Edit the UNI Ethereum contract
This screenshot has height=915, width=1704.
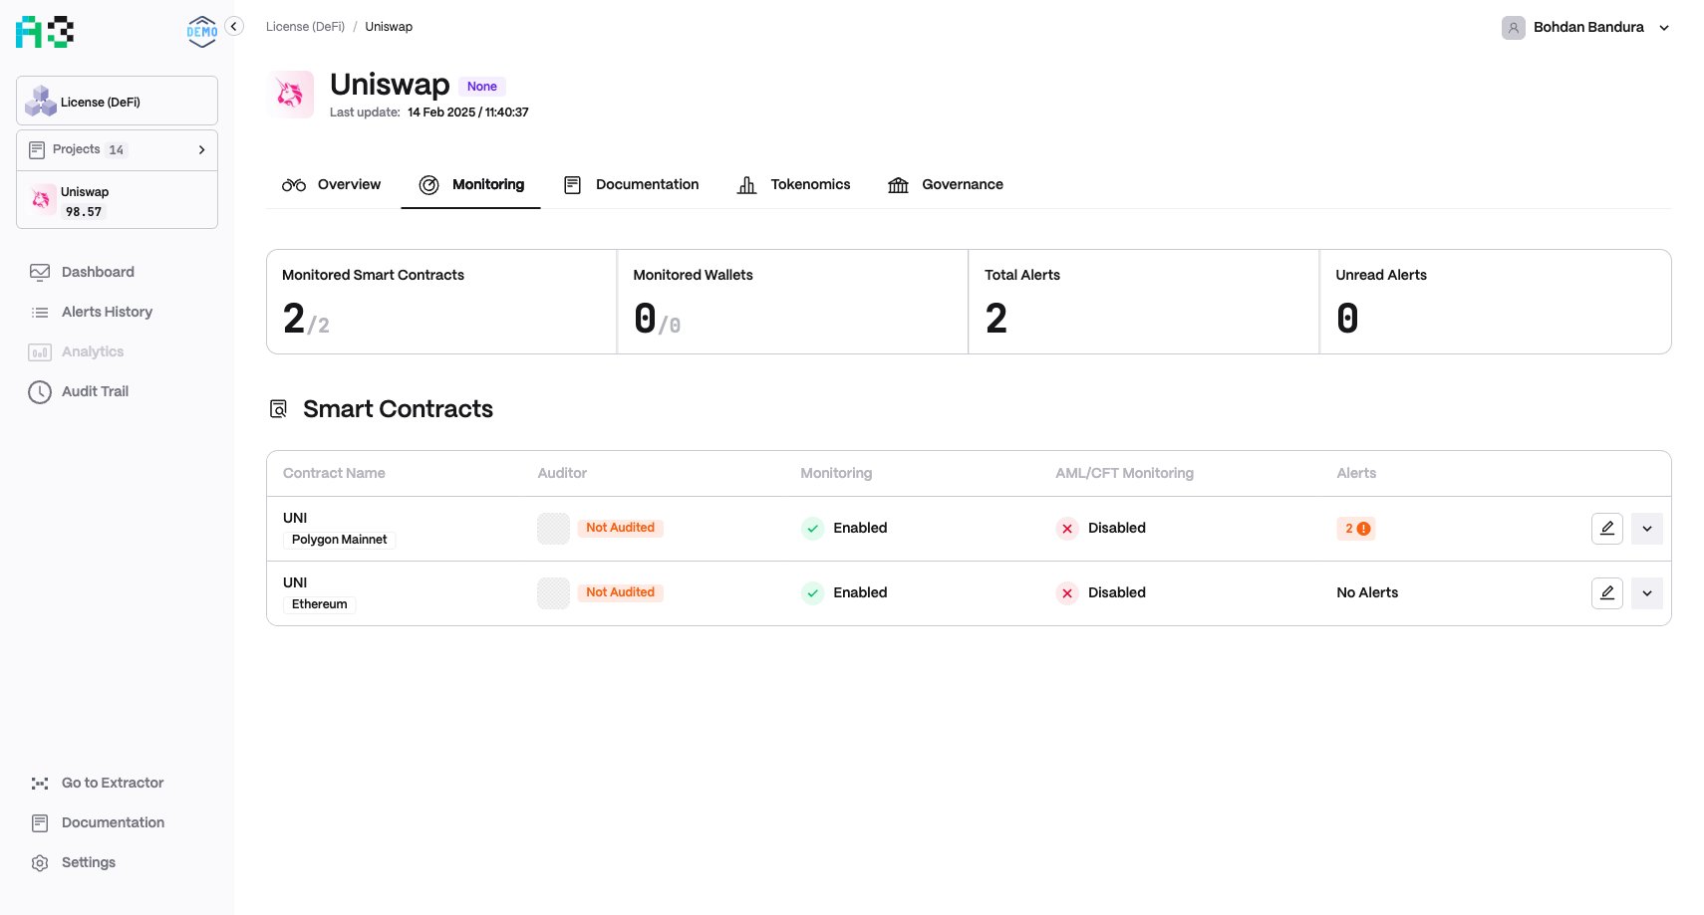click(x=1607, y=593)
